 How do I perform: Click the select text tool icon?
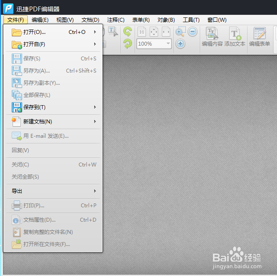(113, 31)
